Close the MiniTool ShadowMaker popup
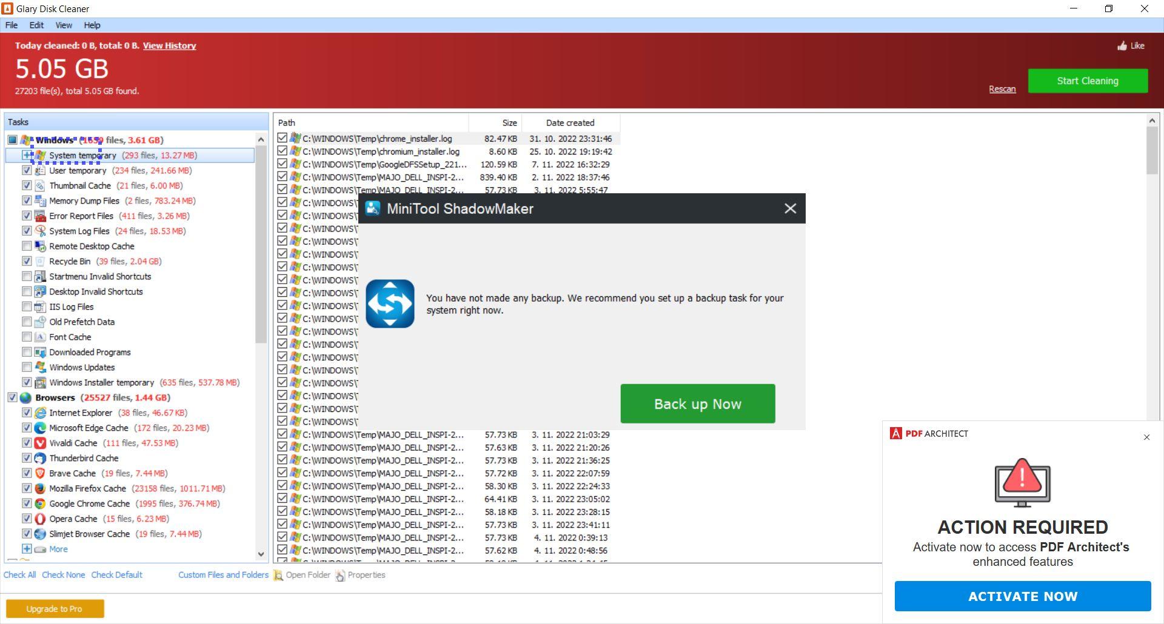This screenshot has height=624, width=1164. click(790, 208)
